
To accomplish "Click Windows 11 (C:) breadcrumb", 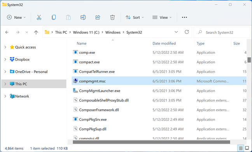I will (x=86, y=32).
